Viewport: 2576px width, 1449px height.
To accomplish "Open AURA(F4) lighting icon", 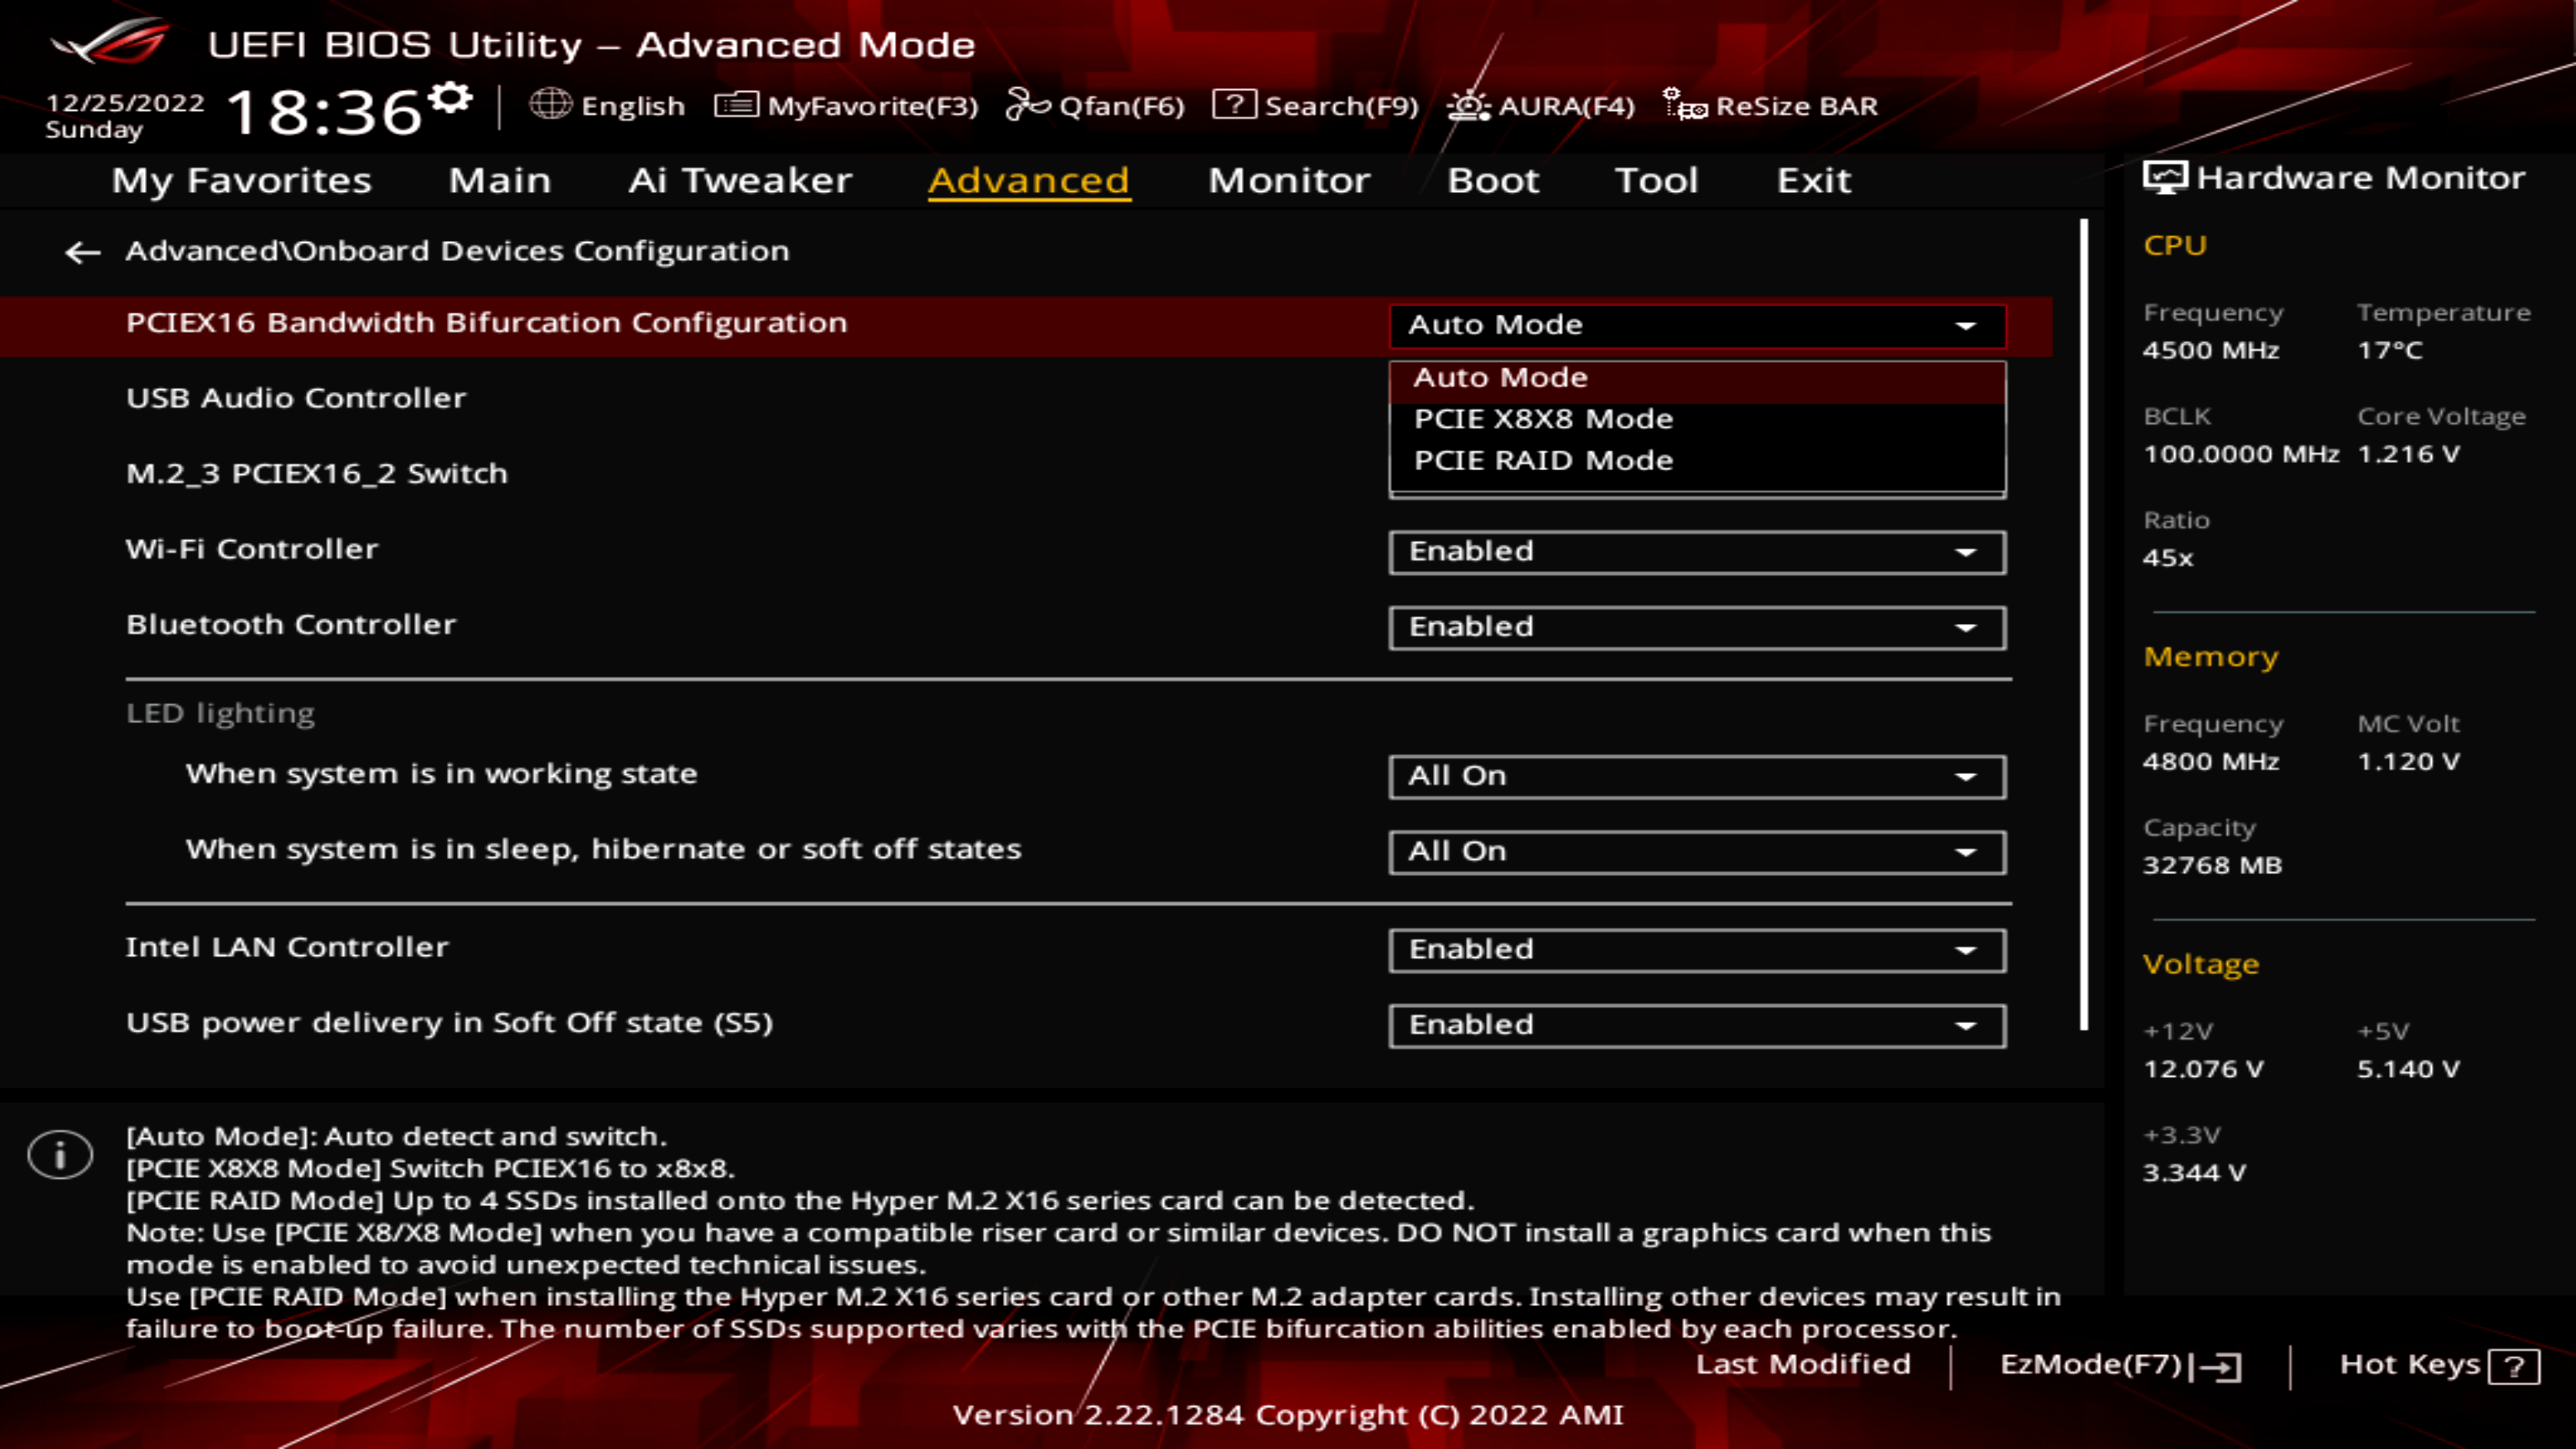I will pos(1468,105).
